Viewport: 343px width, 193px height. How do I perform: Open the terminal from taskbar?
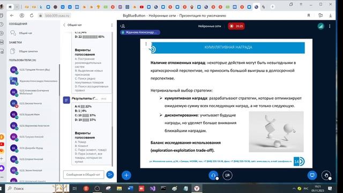[x=163, y=188]
